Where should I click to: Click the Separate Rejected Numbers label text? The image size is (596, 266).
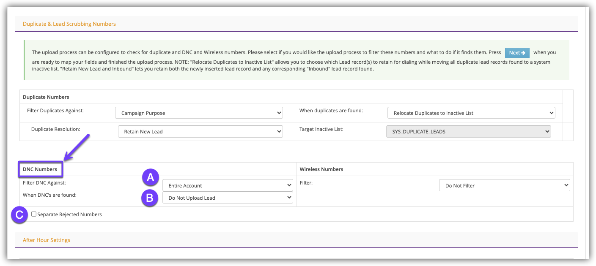69,214
